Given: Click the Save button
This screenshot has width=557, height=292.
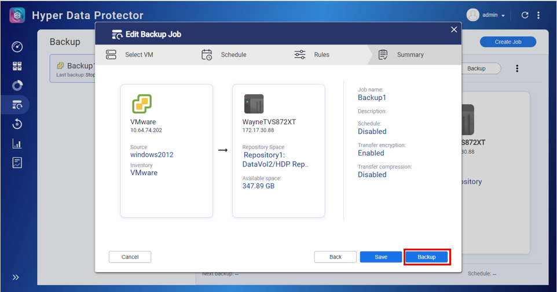Looking at the screenshot, I should pyautogui.click(x=381, y=257).
